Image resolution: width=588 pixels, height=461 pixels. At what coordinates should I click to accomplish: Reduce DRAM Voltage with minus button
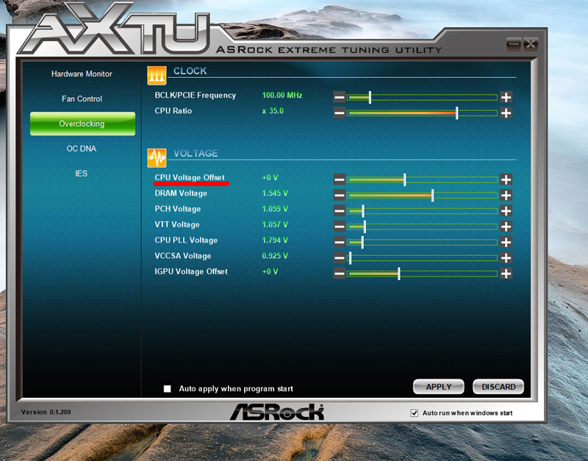(340, 195)
